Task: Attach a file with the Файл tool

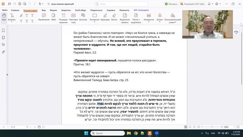Action: click(x=54, y=17)
